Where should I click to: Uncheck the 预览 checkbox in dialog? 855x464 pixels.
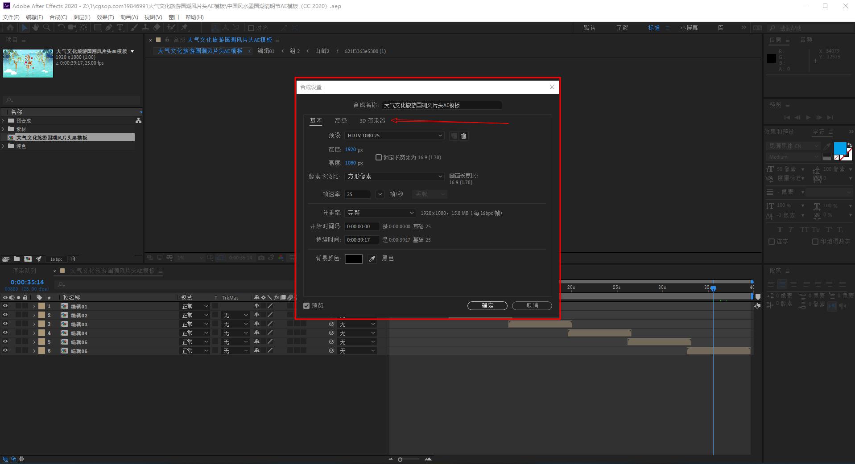point(306,306)
